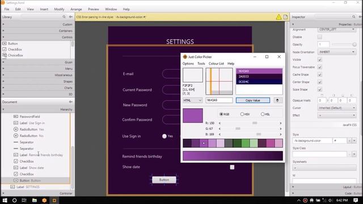Increase the R value with right arrow
Viewport: 363px width, 204px height.
click(281, 124)
